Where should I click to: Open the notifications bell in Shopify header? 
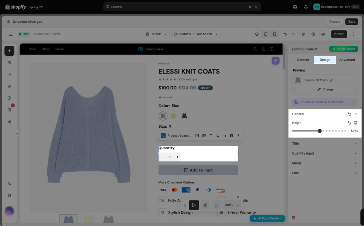click(306, 7)
